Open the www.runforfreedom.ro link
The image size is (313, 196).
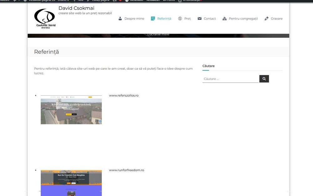(126, 170)
